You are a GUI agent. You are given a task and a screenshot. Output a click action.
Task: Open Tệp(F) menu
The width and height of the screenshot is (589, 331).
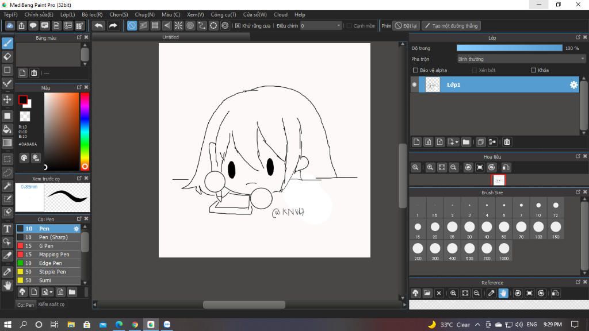[x=10, y=14]
